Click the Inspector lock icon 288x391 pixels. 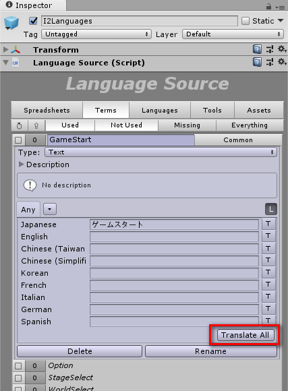click(x=268, y=6)
